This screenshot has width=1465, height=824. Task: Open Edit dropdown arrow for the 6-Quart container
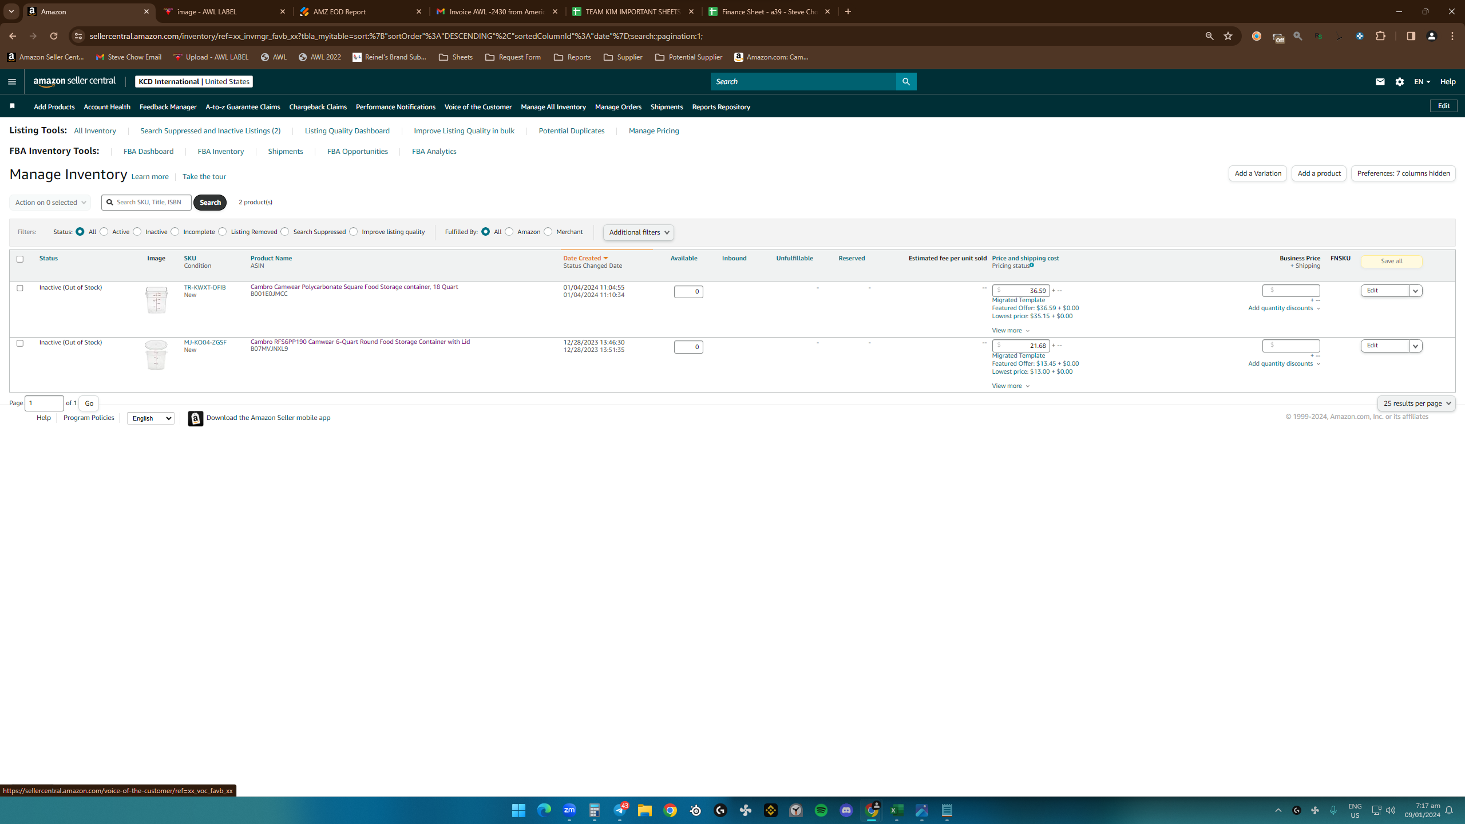tap(1416, 346)
